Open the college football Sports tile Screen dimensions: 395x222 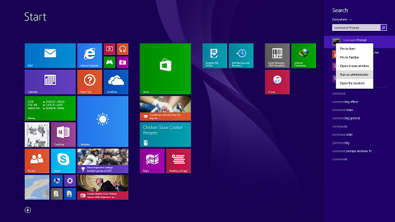(103, 161)
